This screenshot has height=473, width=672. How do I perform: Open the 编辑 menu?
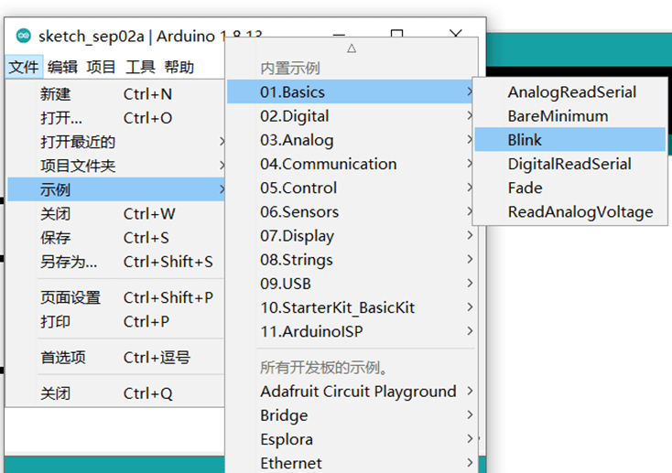click(62, 68)
